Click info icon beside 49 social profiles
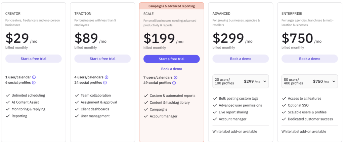344x143 pixels. click(174, 83)
